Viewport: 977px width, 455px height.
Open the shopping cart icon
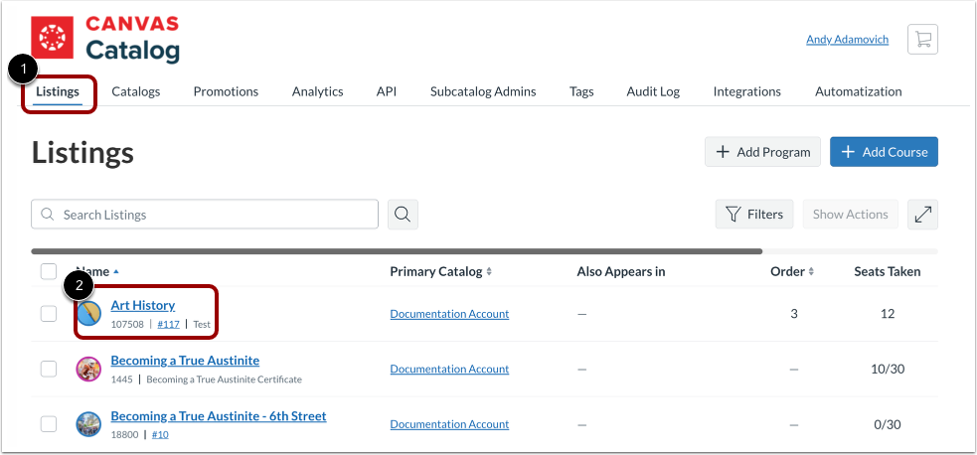point(922,40)
